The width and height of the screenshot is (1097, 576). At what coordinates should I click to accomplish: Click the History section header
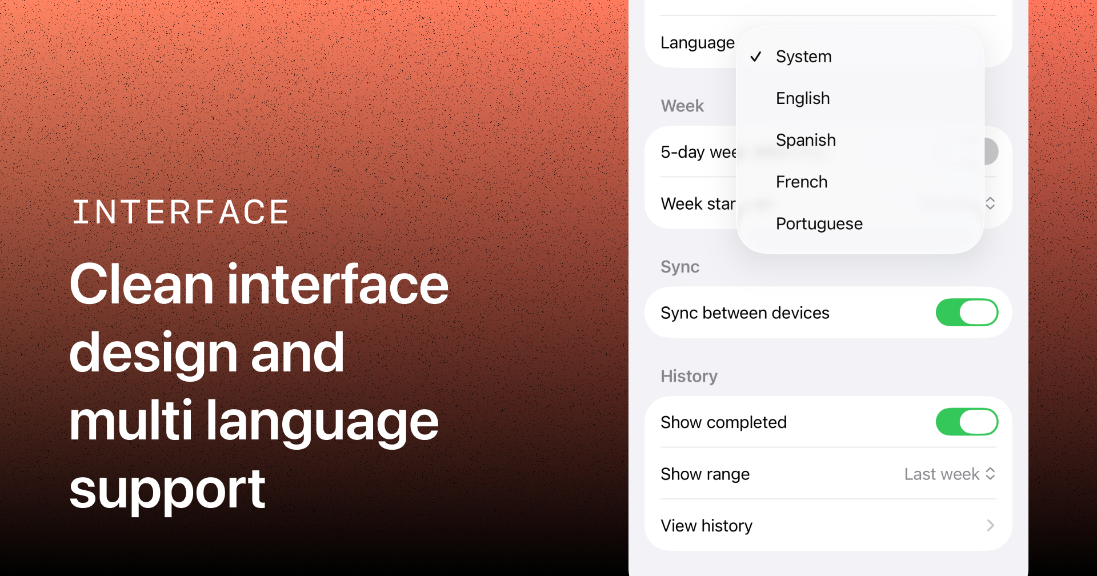point(689,376)
